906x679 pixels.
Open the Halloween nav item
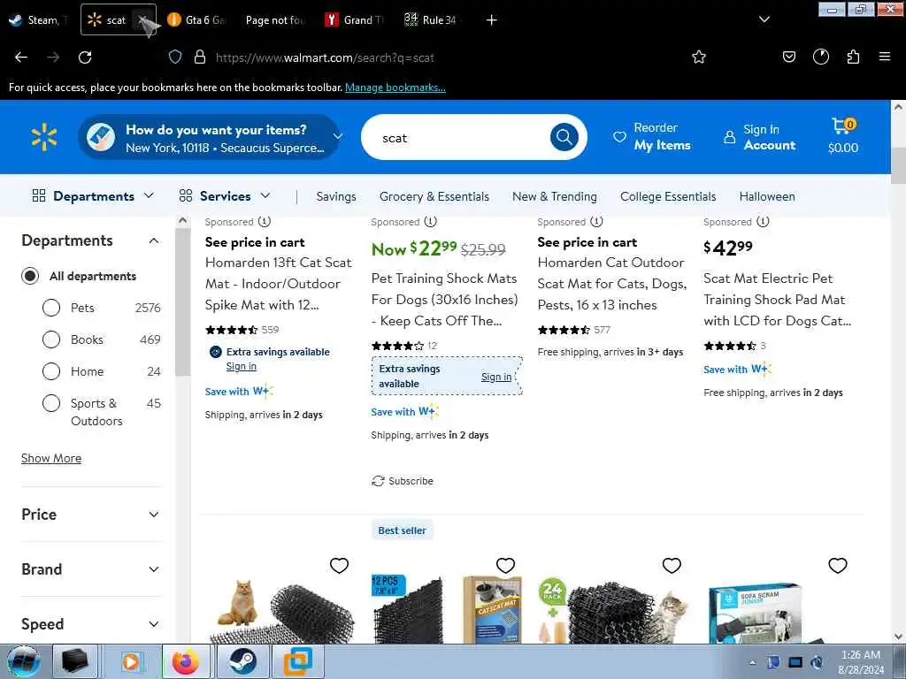coord(767,197)
